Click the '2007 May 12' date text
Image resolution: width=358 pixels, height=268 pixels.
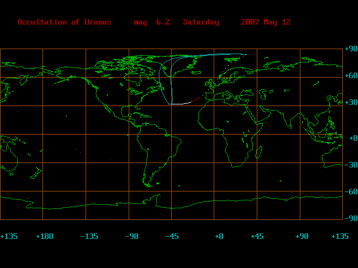tap(266, 22)
